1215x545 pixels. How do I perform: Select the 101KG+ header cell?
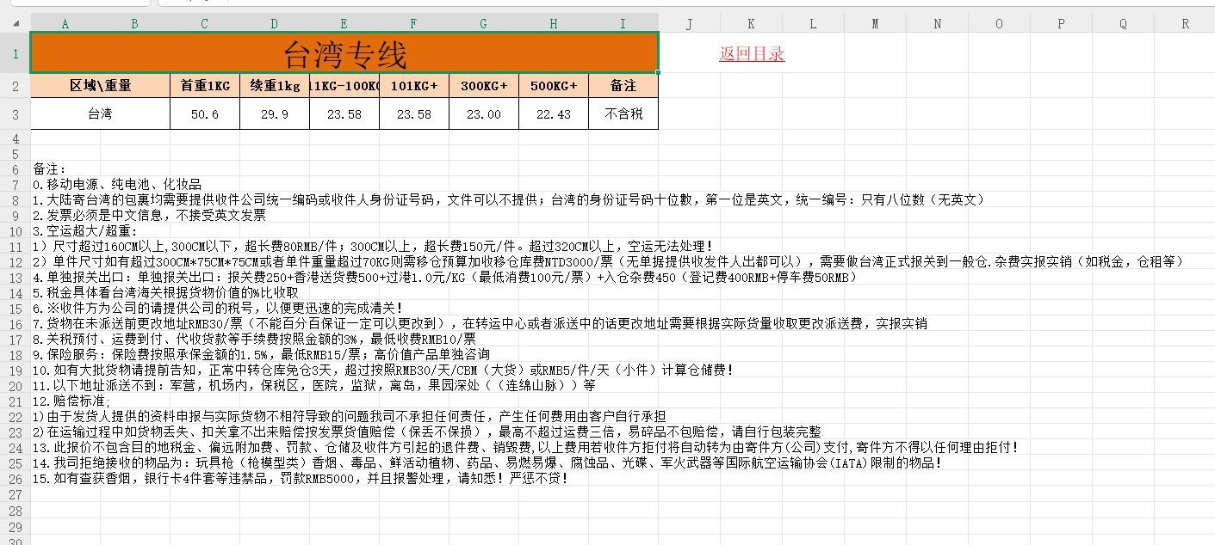point(414,85)
